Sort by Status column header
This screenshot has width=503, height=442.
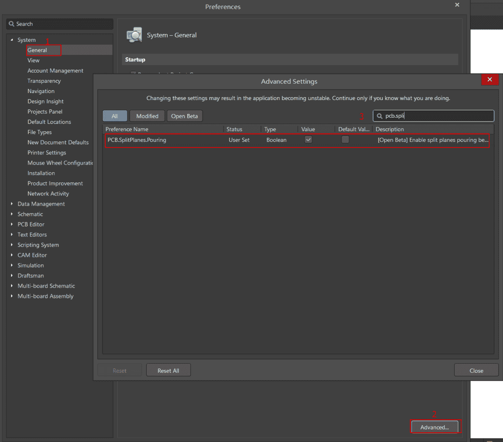[x=242, y=129]
